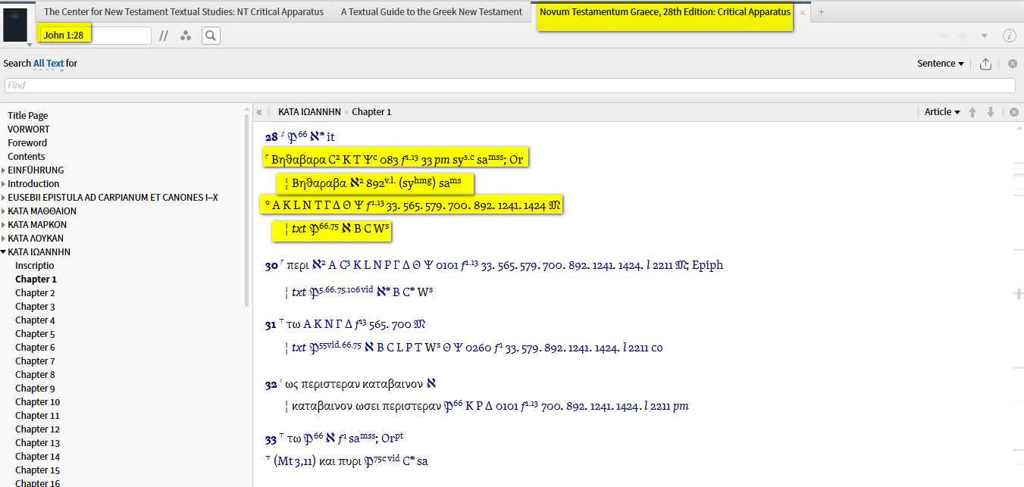
Task: Open the Sentence search scope dropdown
Action: 941,64
